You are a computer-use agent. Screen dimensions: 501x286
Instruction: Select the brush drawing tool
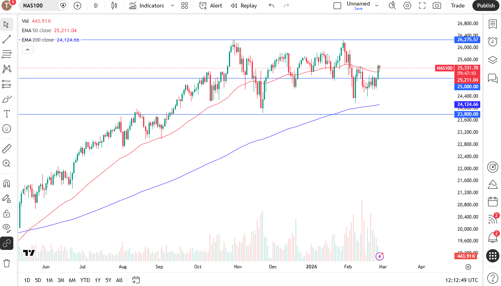click(x=6, y=99)
